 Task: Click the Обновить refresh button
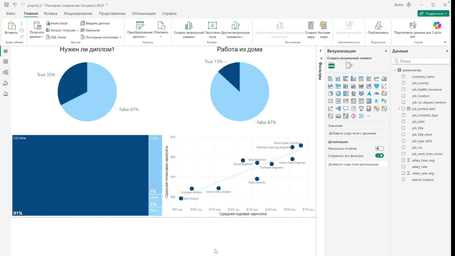coord(161,29)
